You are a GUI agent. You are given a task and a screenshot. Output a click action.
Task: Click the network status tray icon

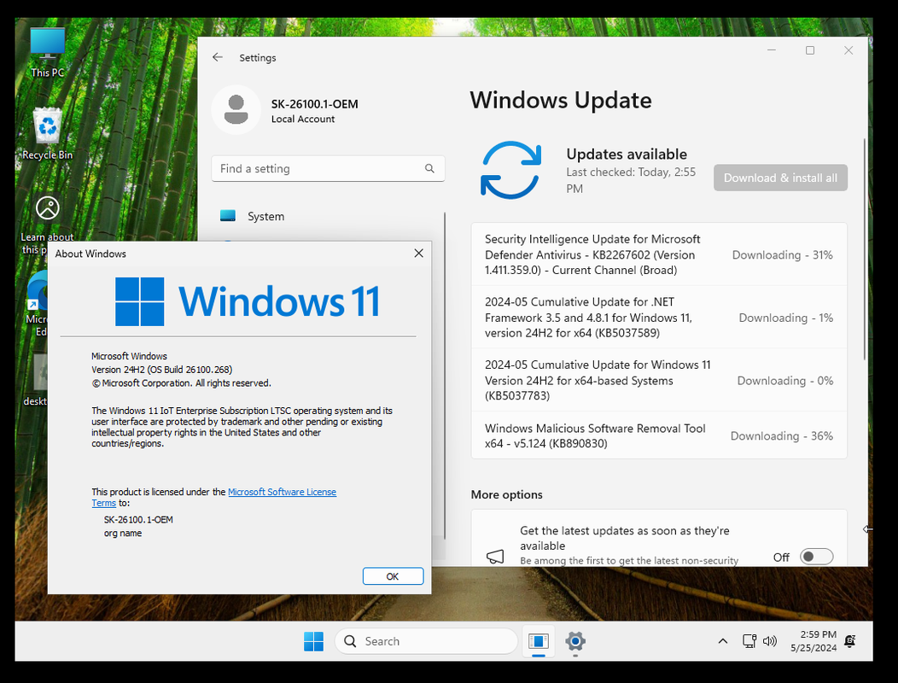click(749, 641)
